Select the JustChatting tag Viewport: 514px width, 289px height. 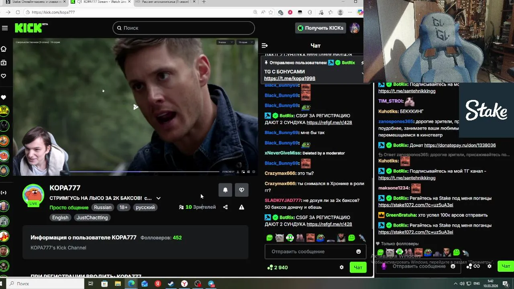92,218
